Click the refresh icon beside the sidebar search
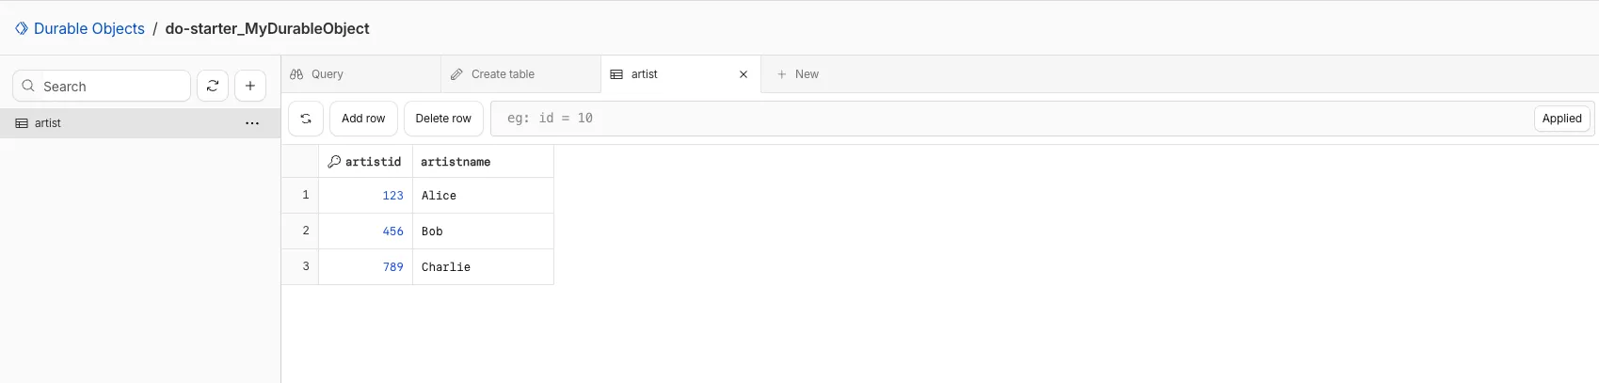The image size is (1599, 383). pyautogui.click(x=213, y=86)
